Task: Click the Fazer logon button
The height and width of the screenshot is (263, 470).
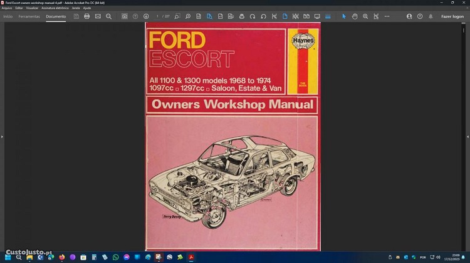Action: tap(452, 16)
